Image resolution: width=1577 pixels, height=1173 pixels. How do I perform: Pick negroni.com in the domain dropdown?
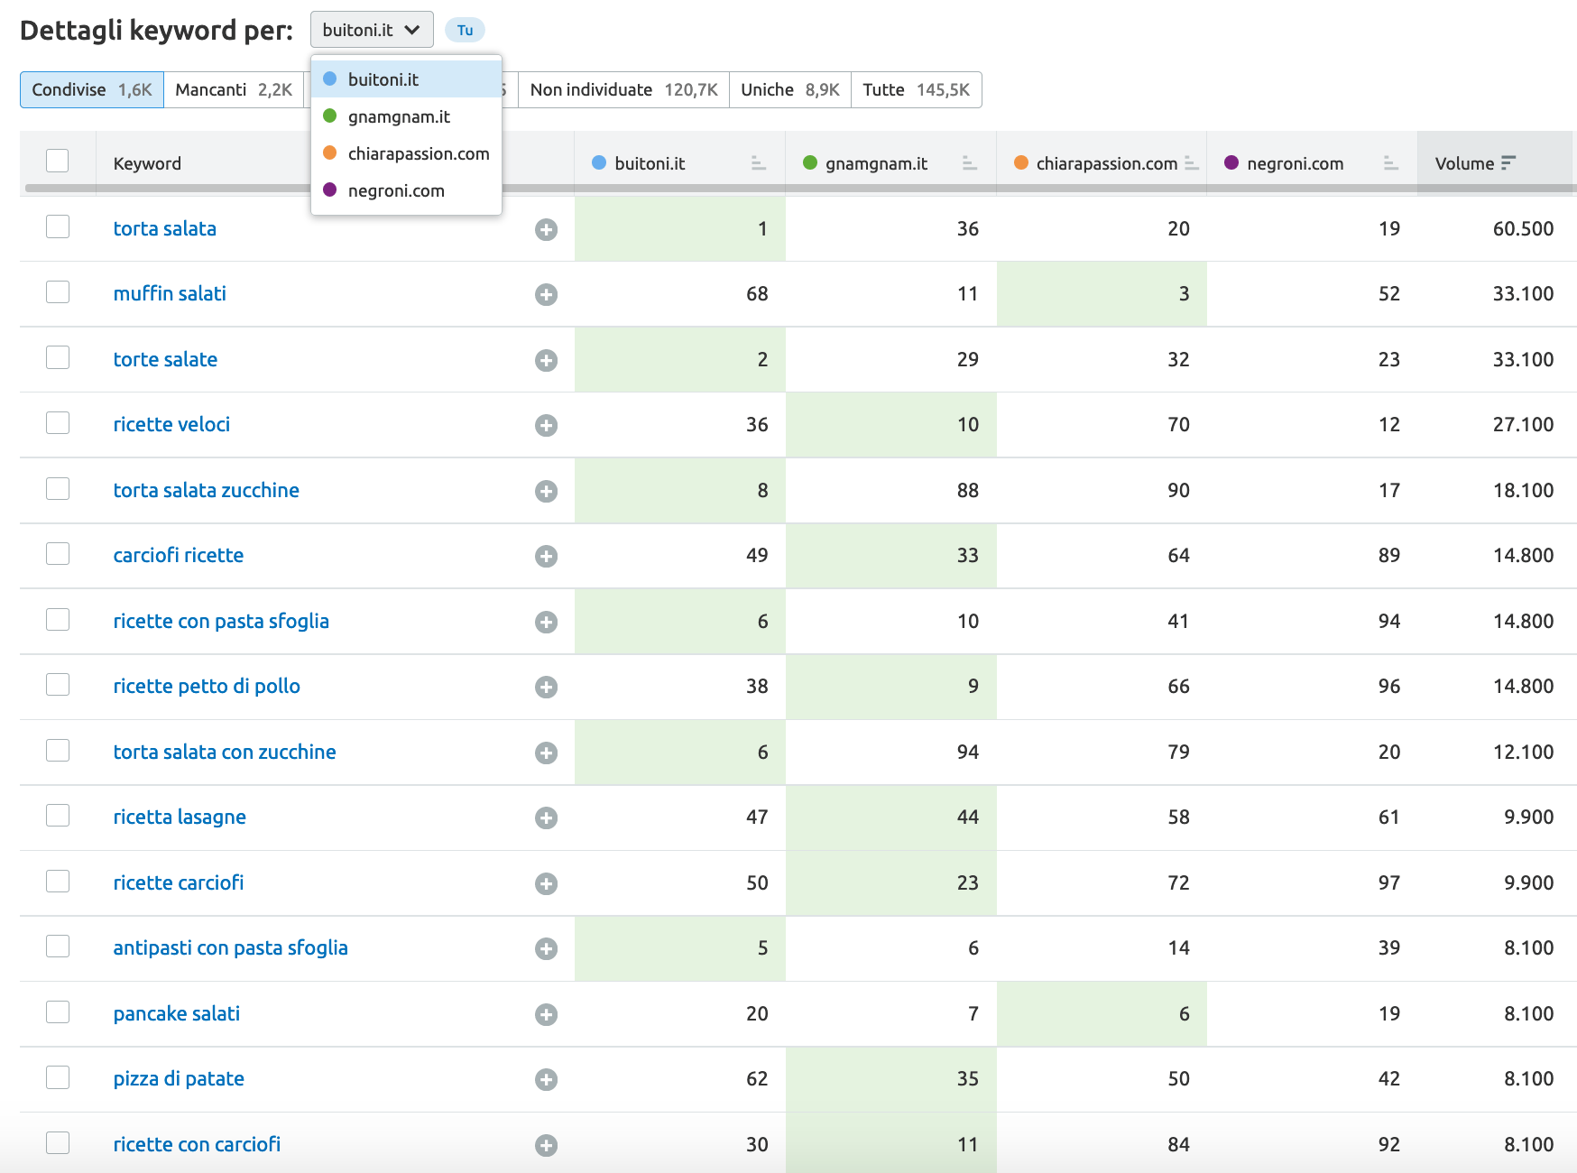click(x=395, y=190)
